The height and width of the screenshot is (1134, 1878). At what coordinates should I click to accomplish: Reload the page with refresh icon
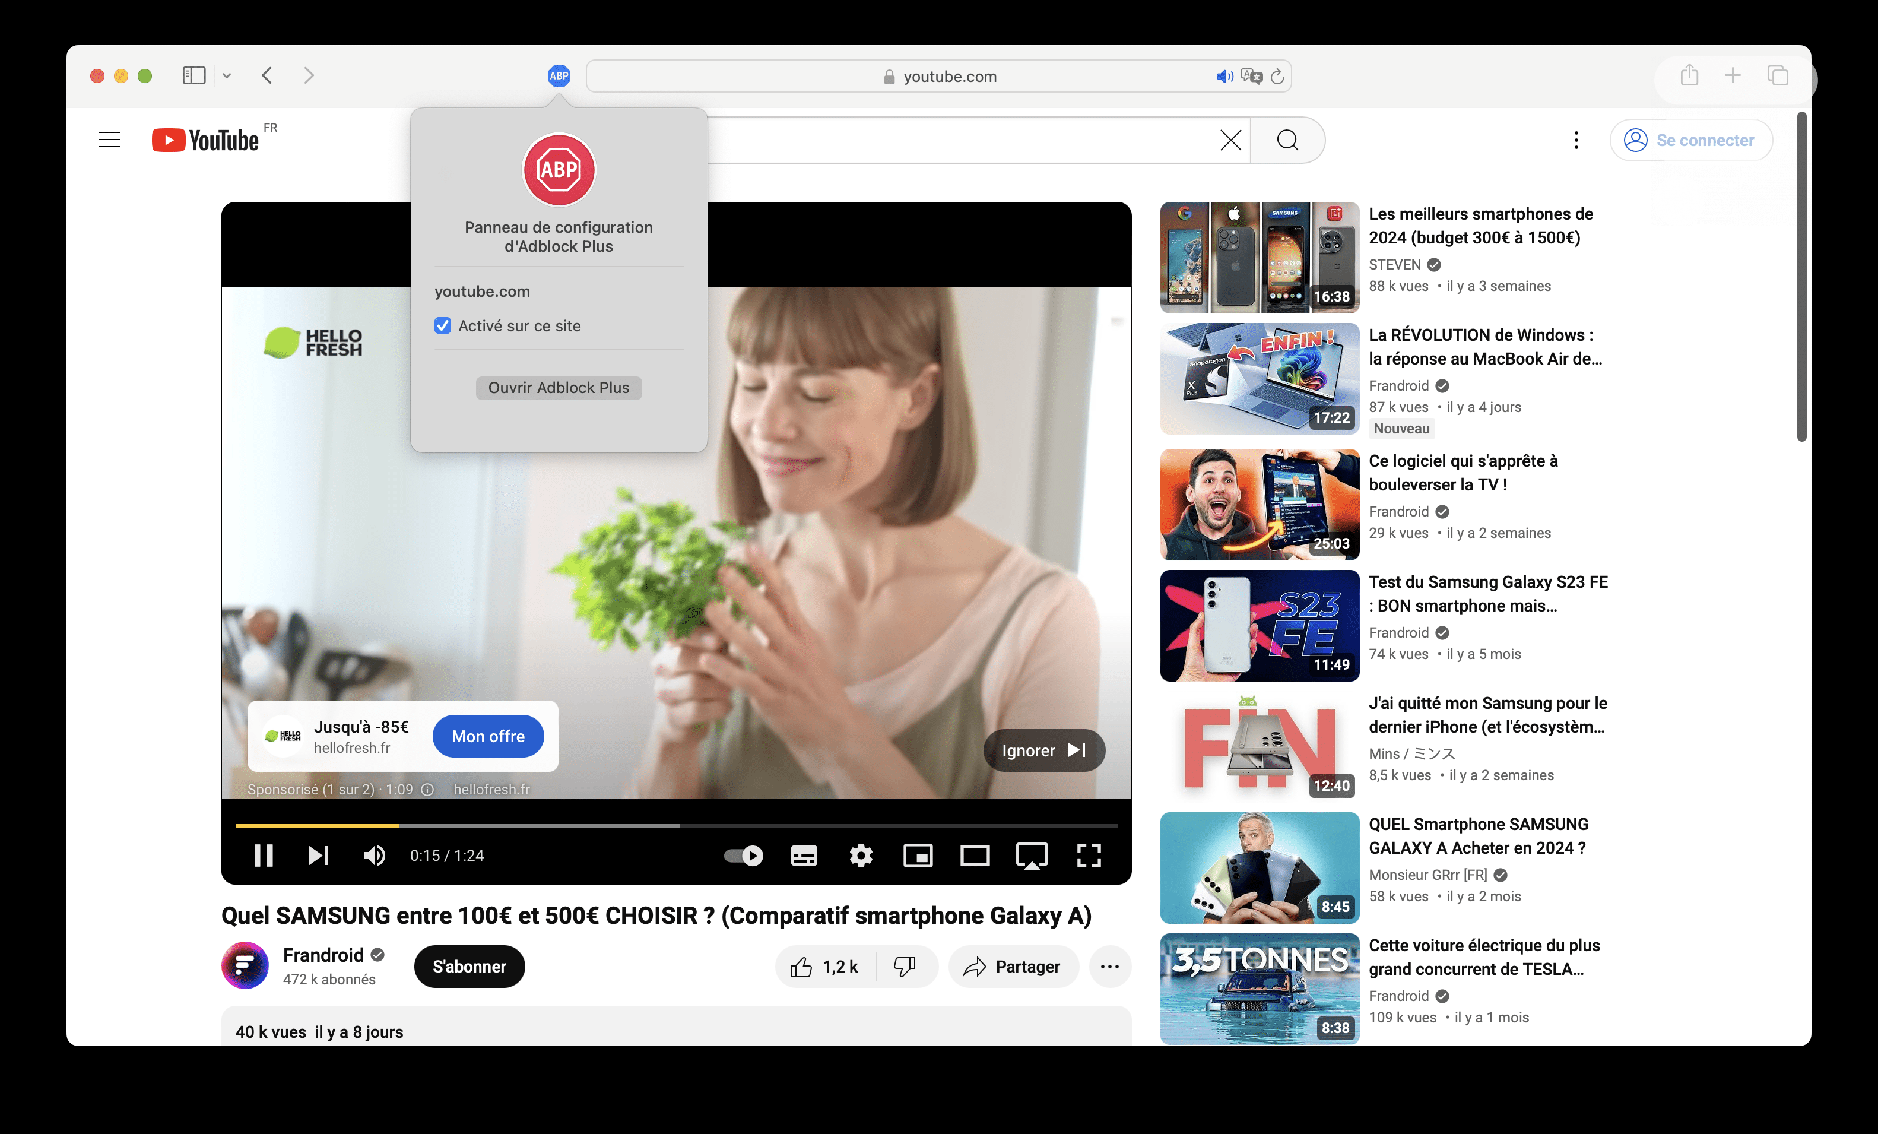click(1278, 76)
